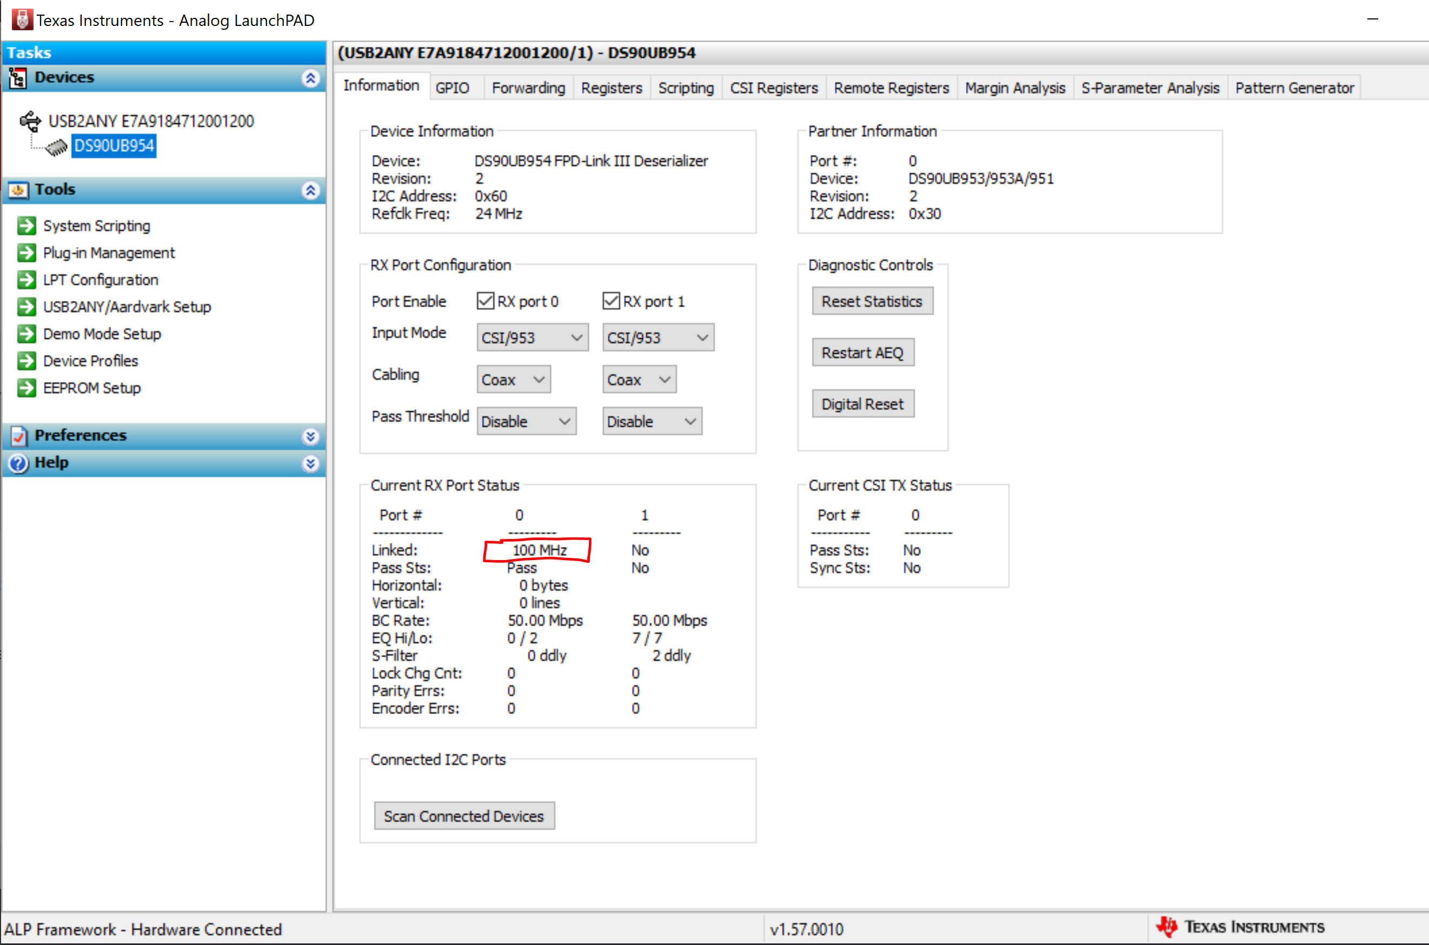1429x945 pixels.
Task: Click the DS90UB954 chip icon
Action: coord(57,147)
